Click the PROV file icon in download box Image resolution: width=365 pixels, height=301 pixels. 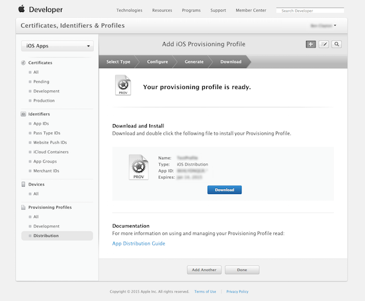tap(138, 167)
